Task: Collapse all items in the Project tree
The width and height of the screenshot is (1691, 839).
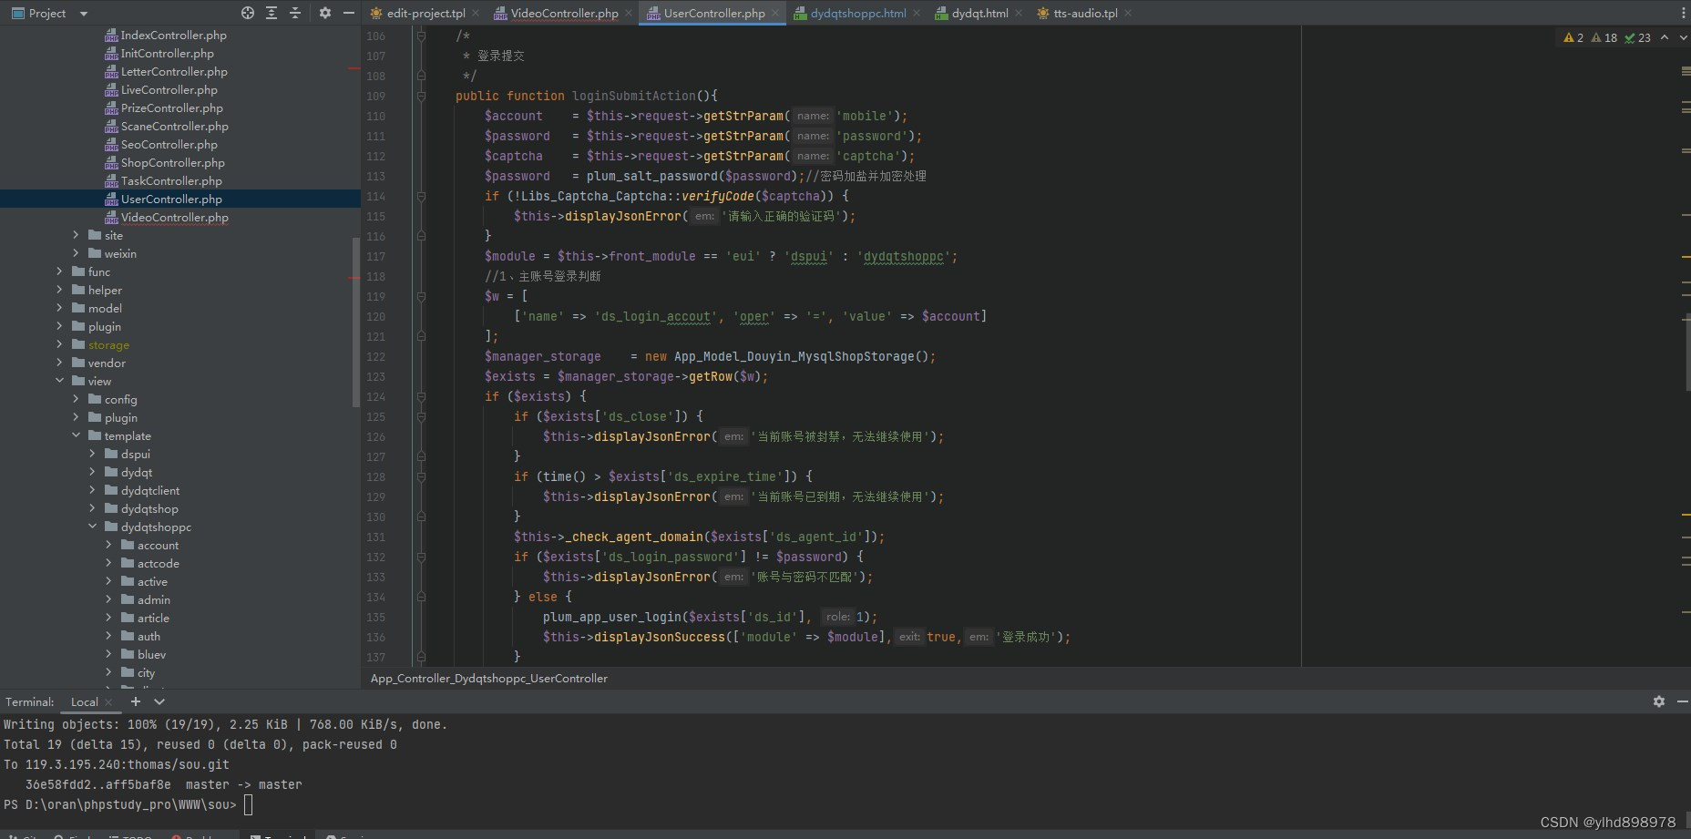Action: (x=295, y=13)
